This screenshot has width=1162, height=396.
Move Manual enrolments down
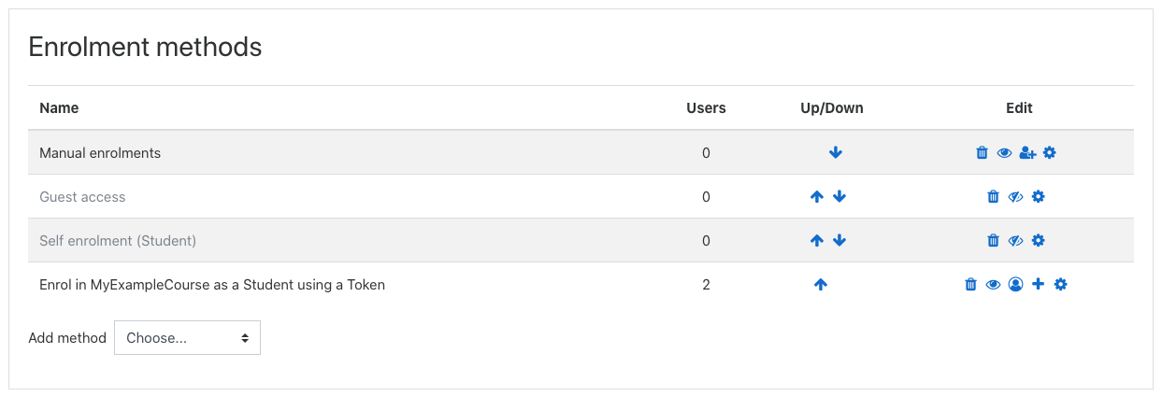[x=836, y=152]
